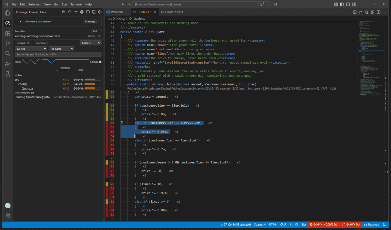
Task: Click the Pick... tracefile button
Action: pos(96,31)
